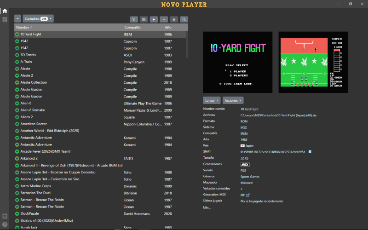Select Arkanoid II - Revenge of Doh row
Image resolution: width=368 pixels, height=230 pixels.
click(x=100, y=165)
